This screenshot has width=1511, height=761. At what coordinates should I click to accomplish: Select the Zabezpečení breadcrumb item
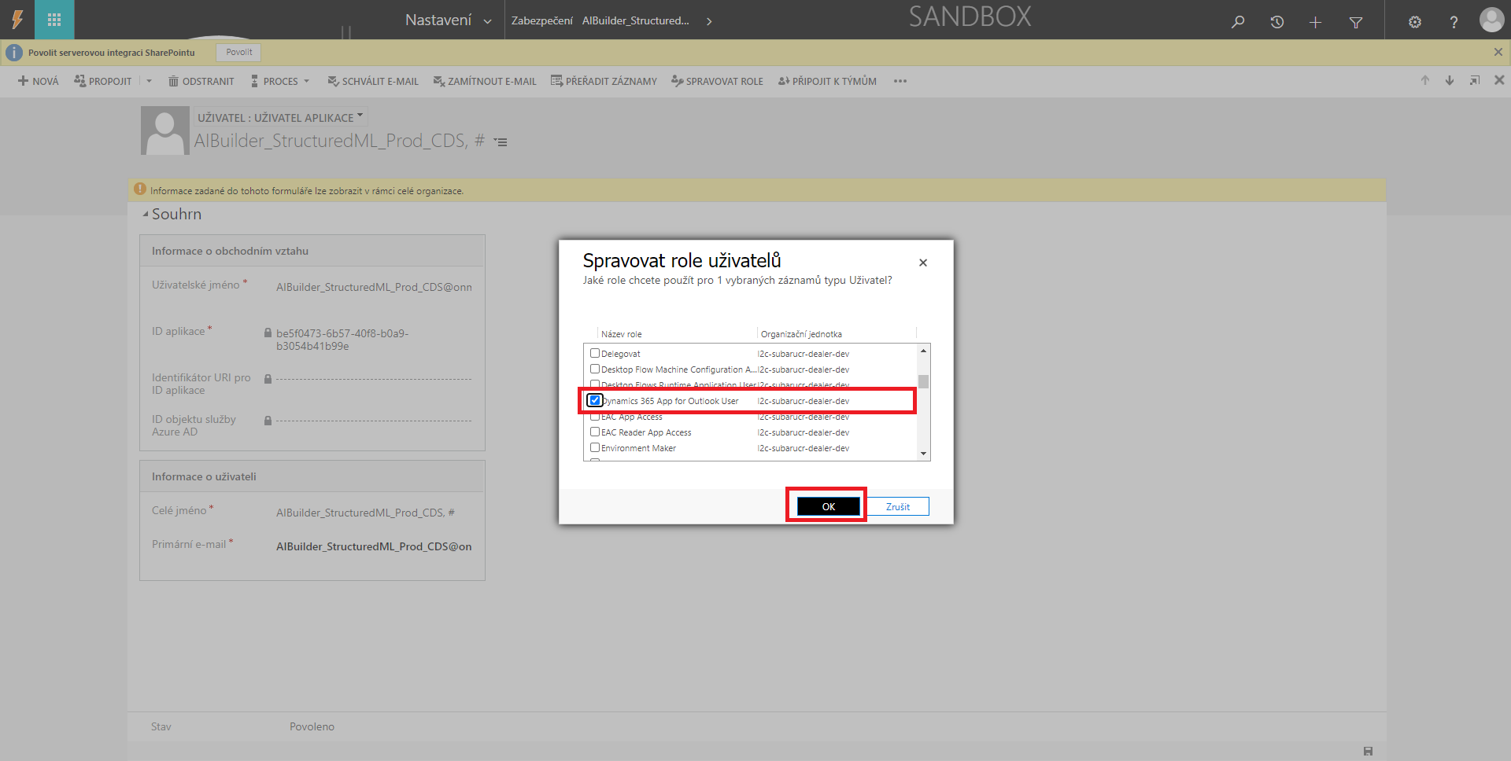[541, 20]
